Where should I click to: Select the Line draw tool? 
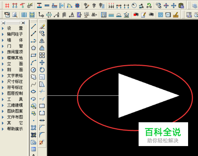coord(34,26)
